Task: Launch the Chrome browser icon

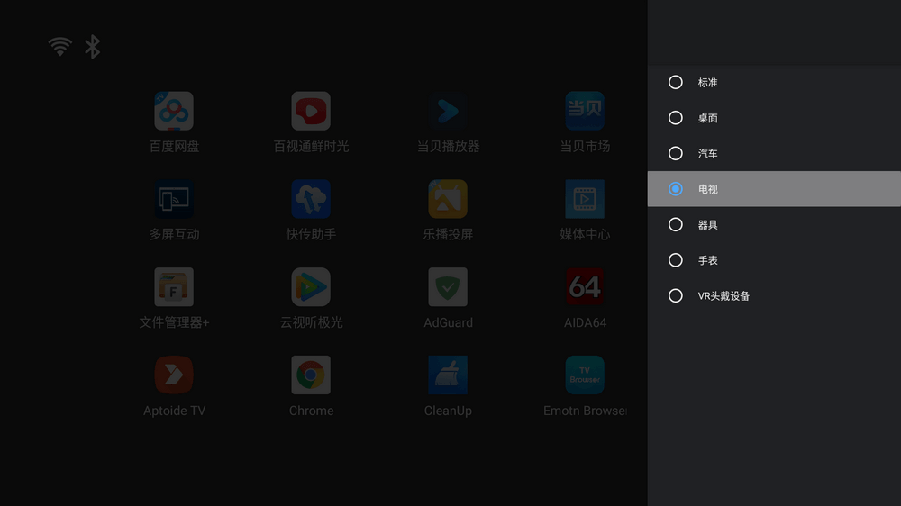Action: click(311, 375)
